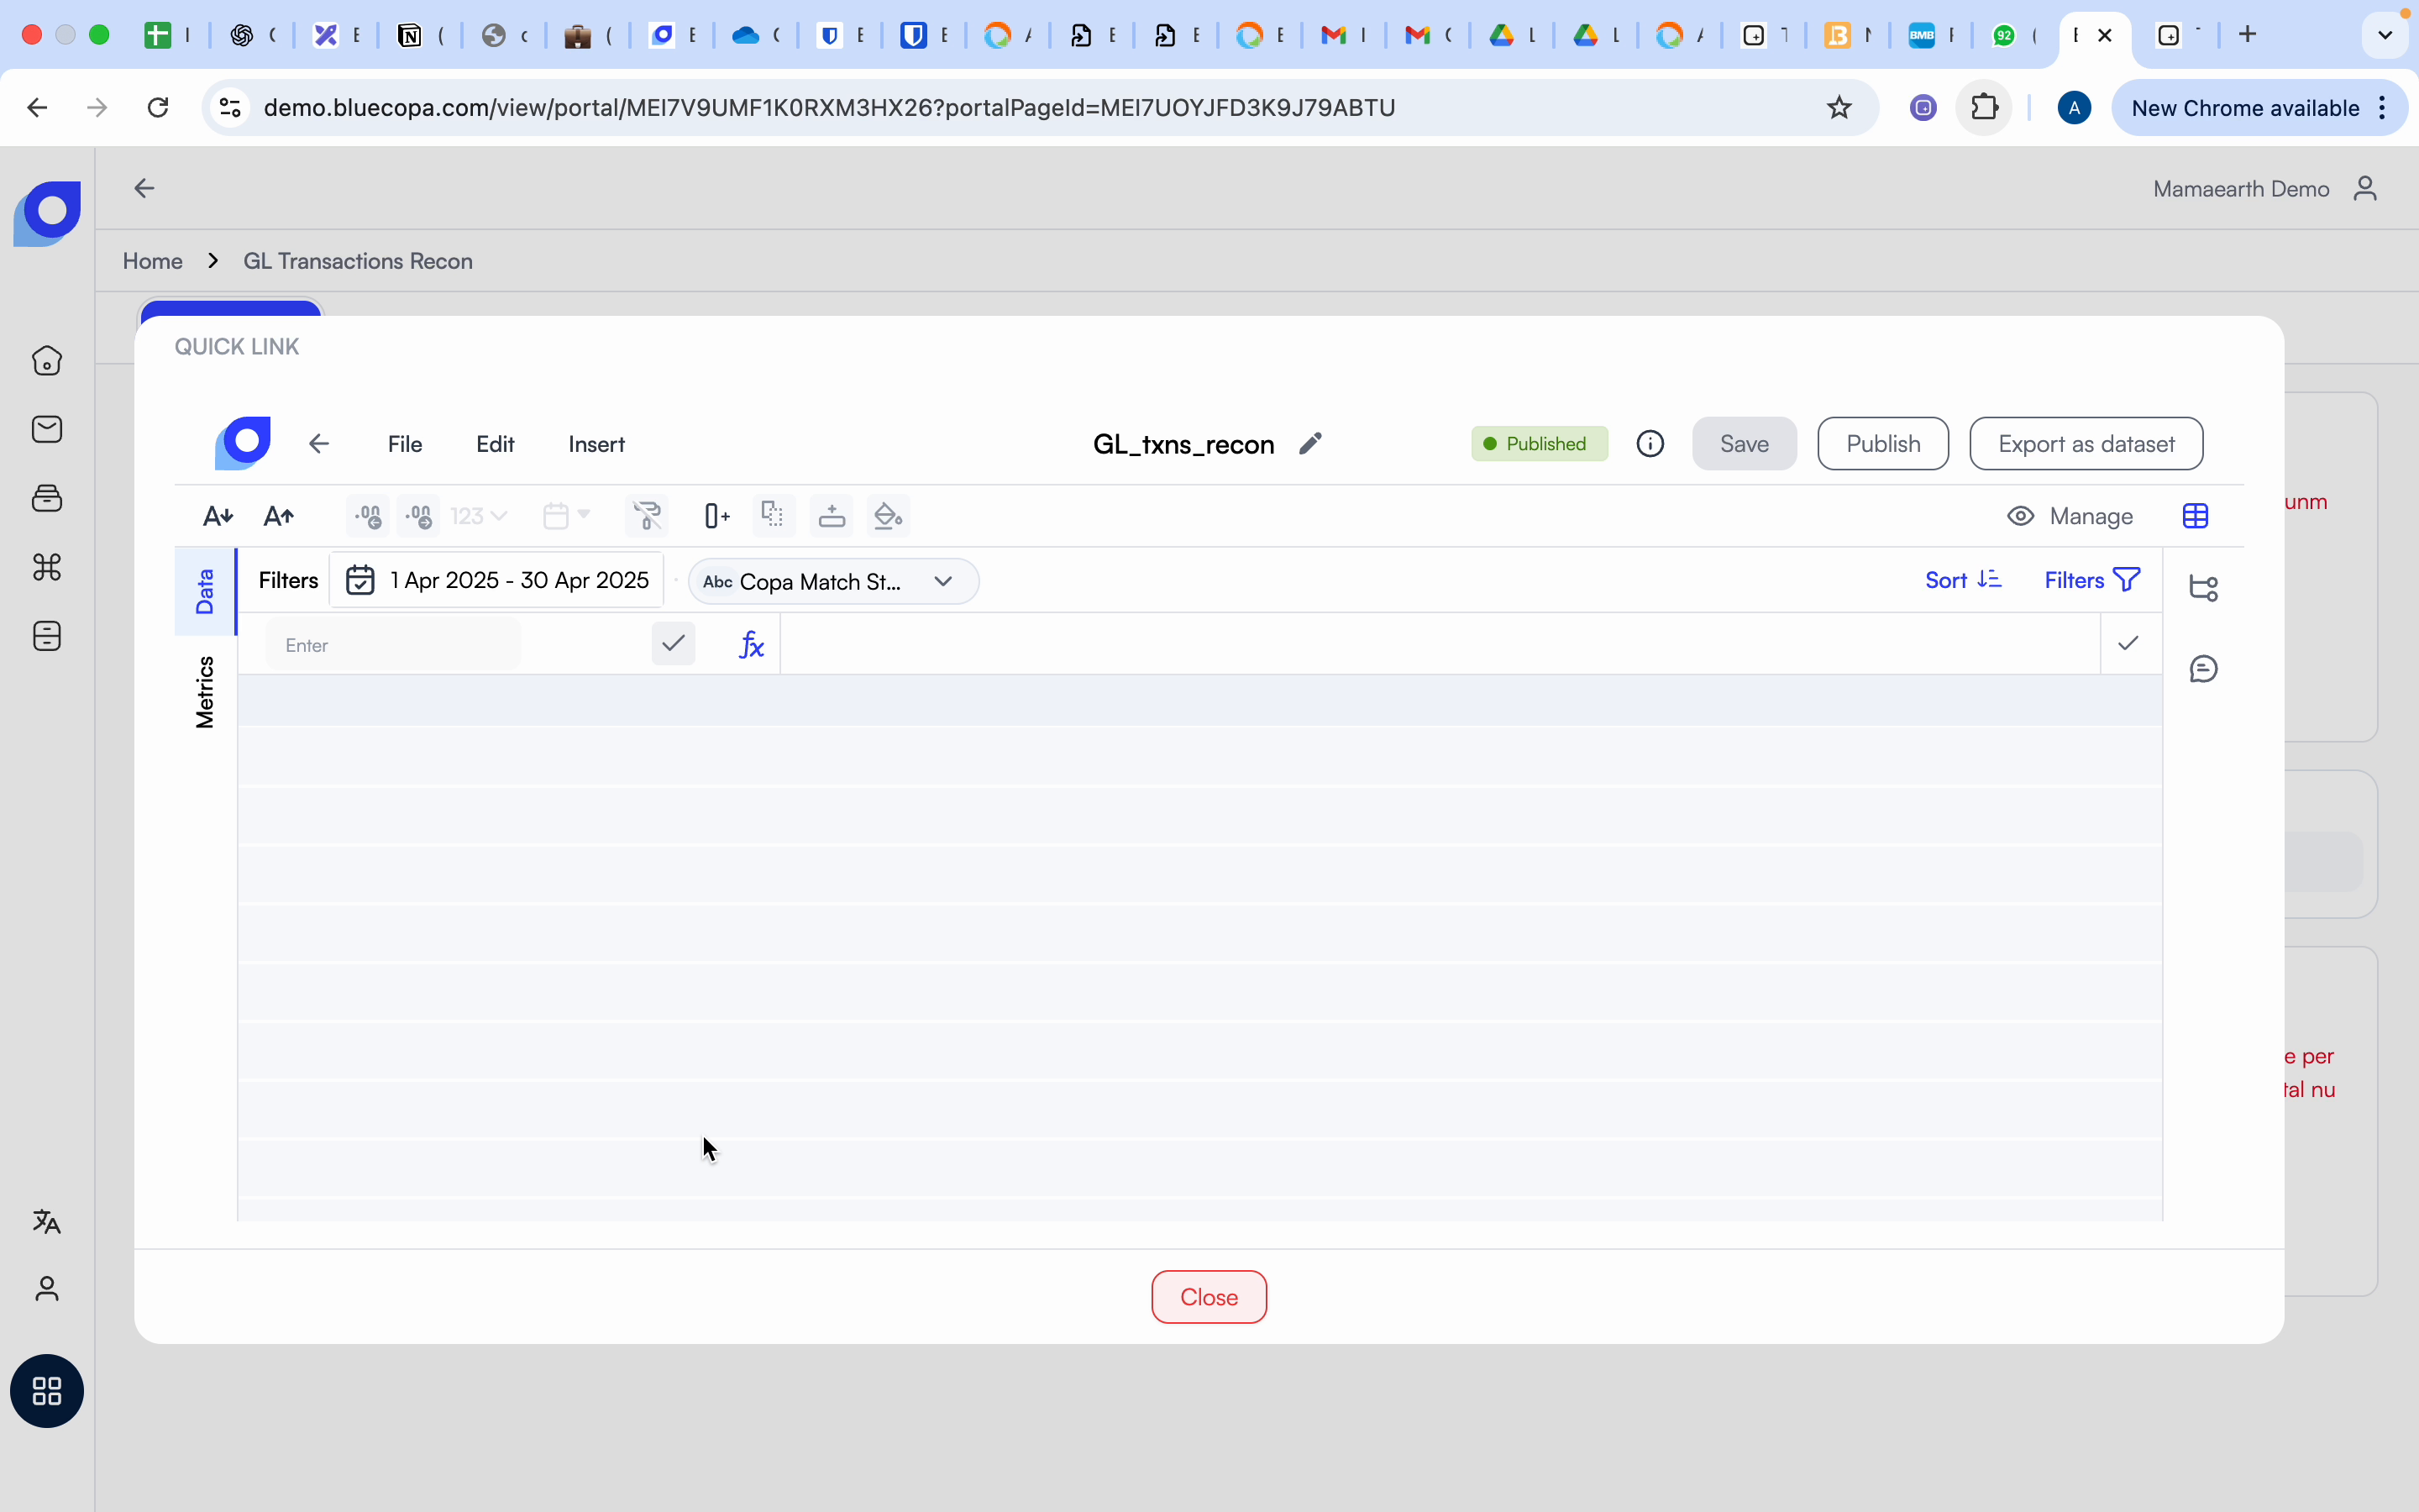Open the Insert menu
2419x1512 pixels.
click(x=596, y=444)
